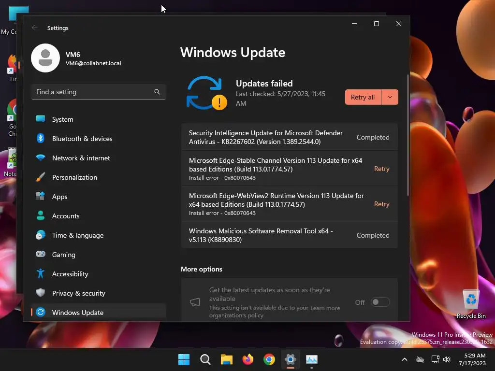This screenshot has width=495, height=371.
Task: Open taskbar Search
Action: 205,359
